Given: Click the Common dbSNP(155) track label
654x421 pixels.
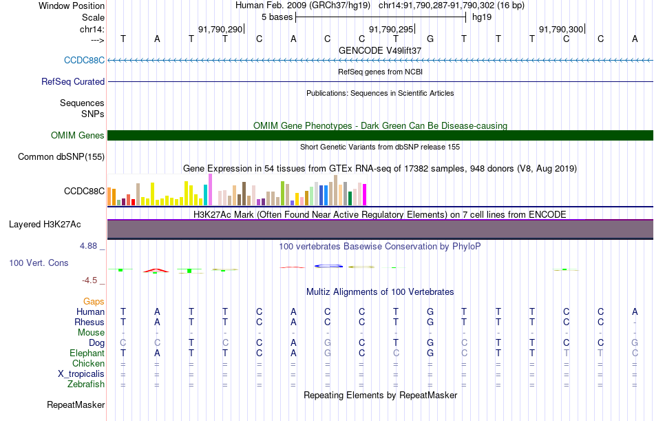Looking at the screenshot, I should (x=61, y=156).
